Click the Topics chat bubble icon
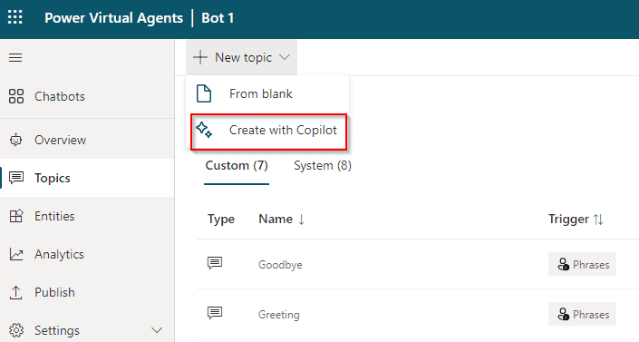The width and height of the screenshot is (639, 342). point(16,178)
